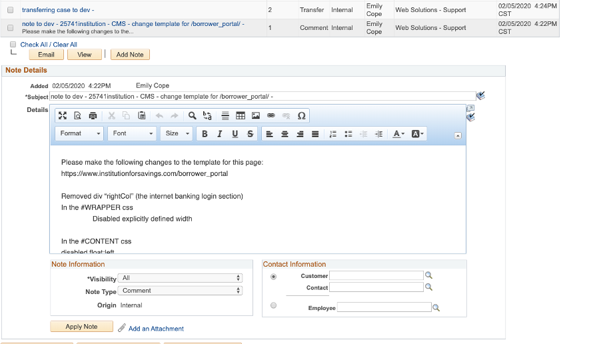Click into the Subject text field

(262, 97)
